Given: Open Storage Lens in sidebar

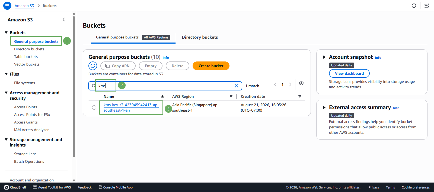Looking at the screenshot, I should coord(25,154).
